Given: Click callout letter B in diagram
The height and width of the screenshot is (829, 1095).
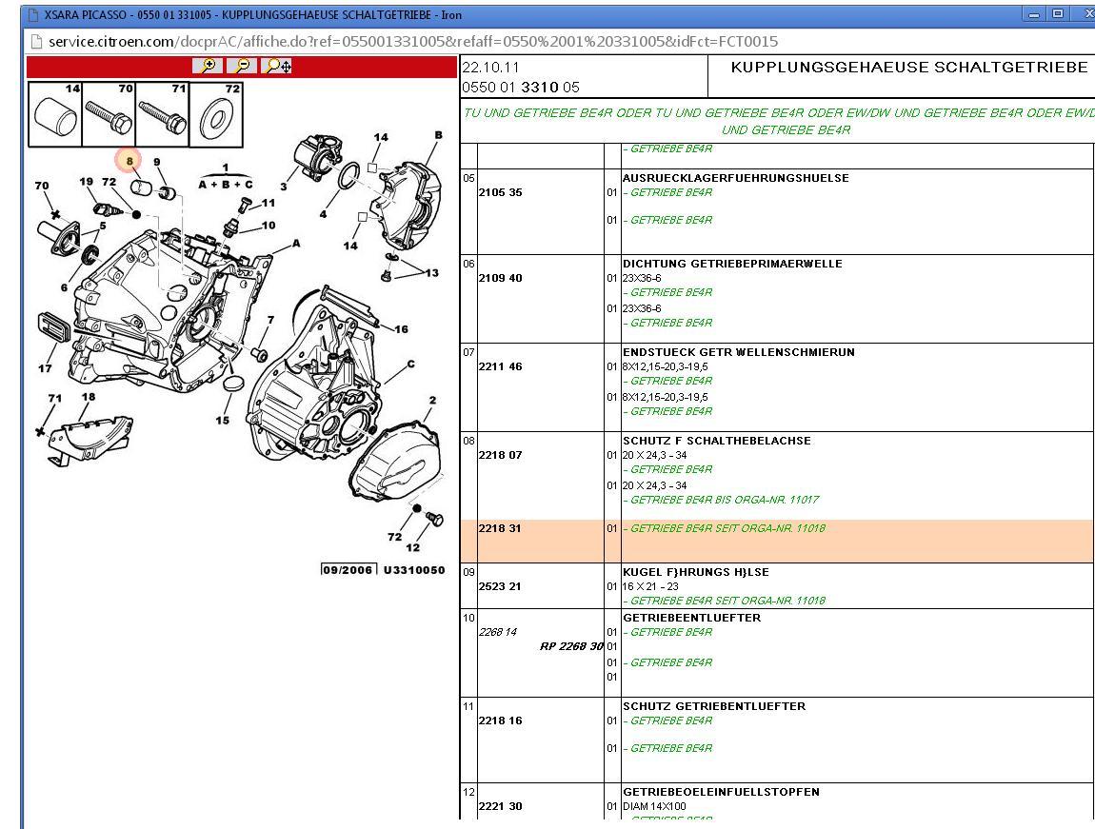Looking at the screenshot, I should [439, 135].
